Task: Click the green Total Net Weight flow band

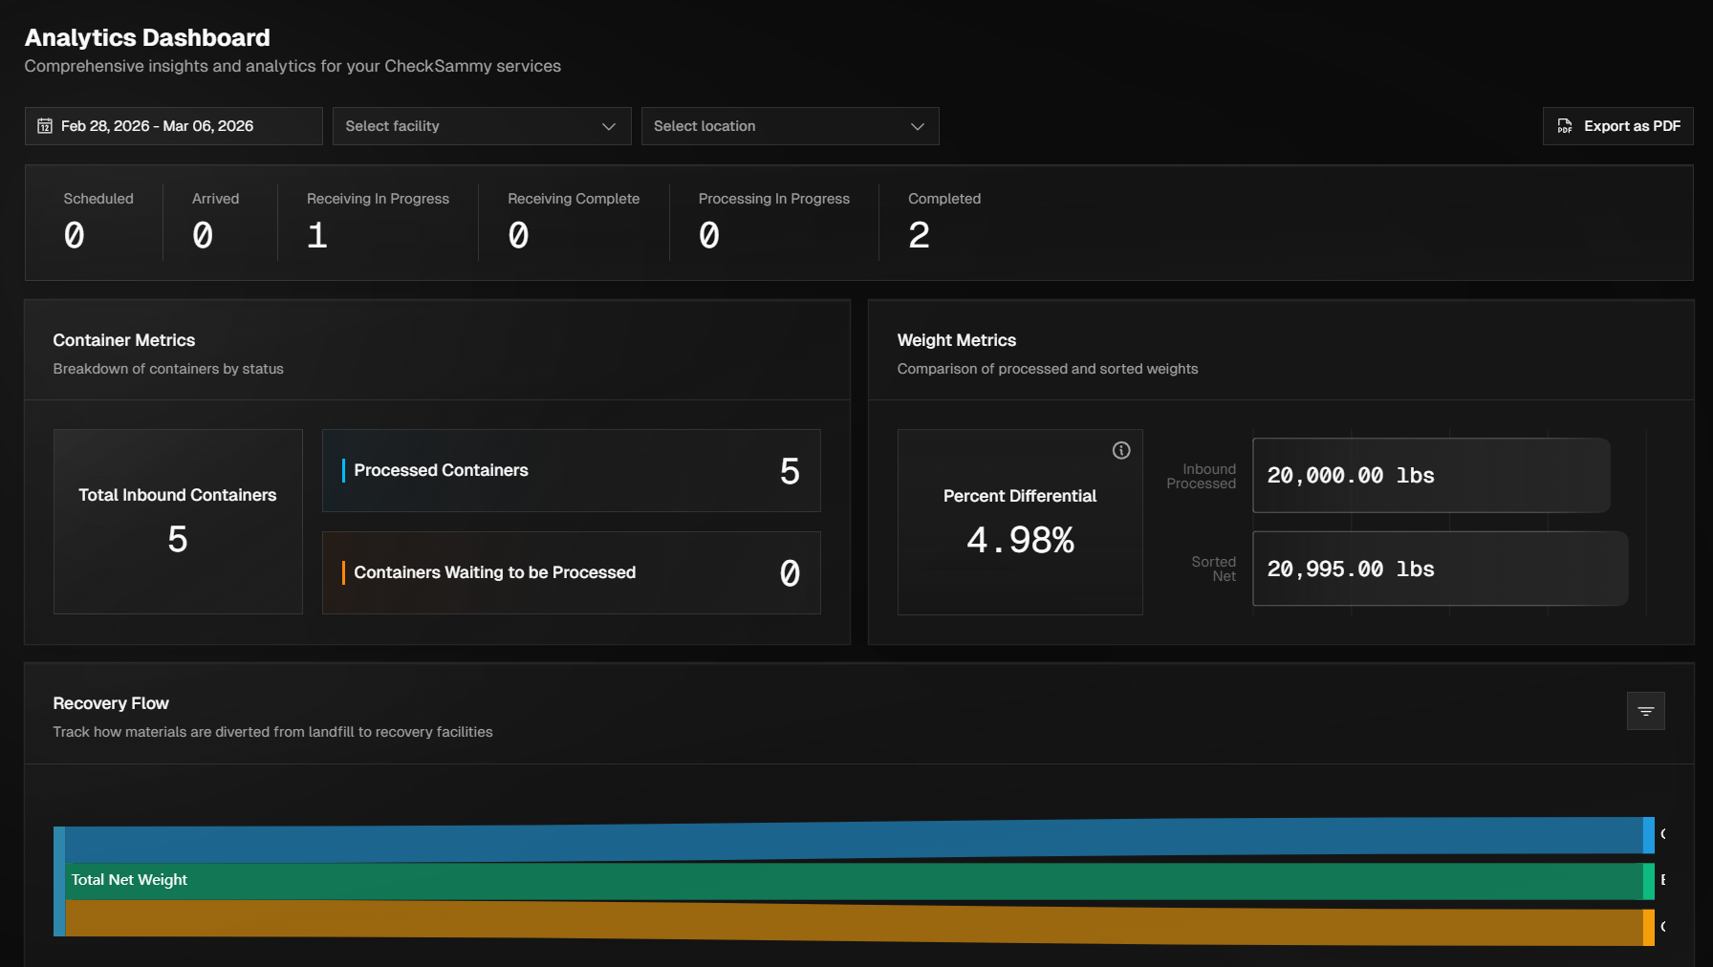Action: pos(851,881)
